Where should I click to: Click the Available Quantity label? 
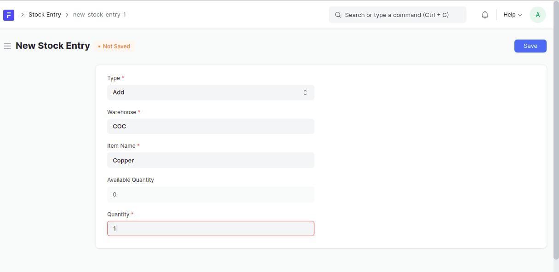(x=131, y=180)
